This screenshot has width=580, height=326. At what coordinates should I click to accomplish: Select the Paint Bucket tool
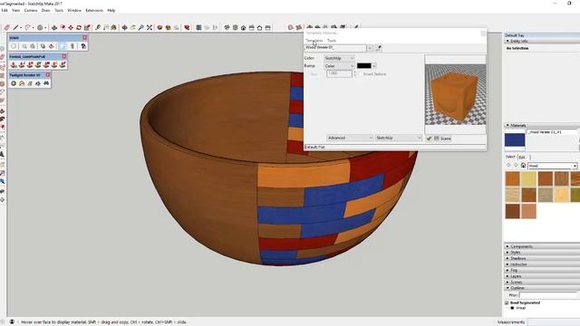coord(114,27)
